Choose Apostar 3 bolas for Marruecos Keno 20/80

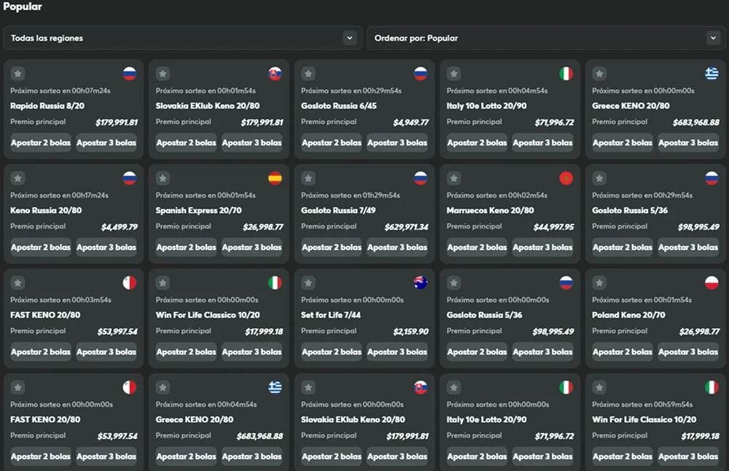click(543, 247)
